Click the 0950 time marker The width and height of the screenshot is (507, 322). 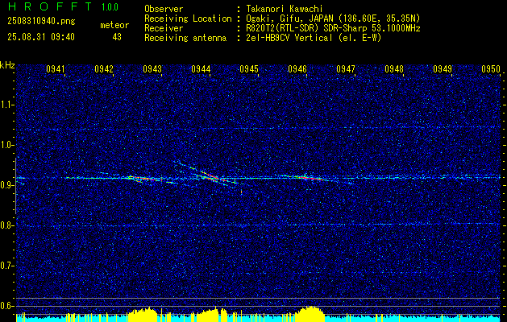491,69
